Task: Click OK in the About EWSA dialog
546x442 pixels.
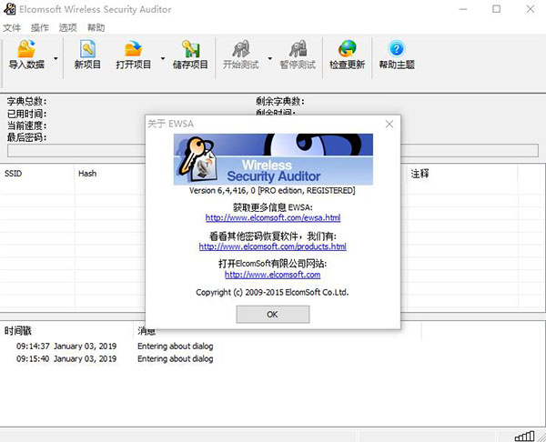Action: click(273, 315)
